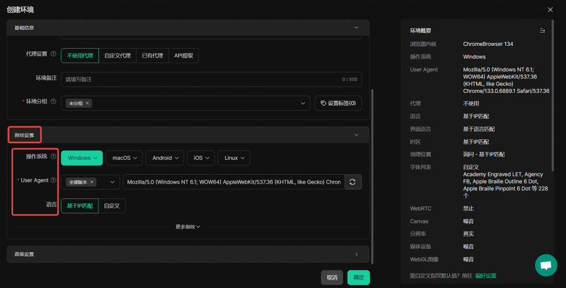Click the 确定 confirm button
The height and width of the screenshot is (288, 566).
coord(358,277)
